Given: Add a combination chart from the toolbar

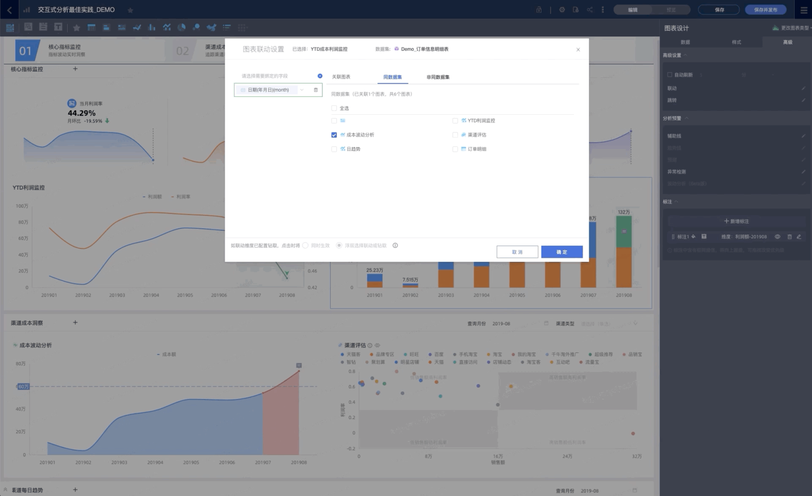Looking at the screenshot, I should pyautogui.click(x=167, y=27).
